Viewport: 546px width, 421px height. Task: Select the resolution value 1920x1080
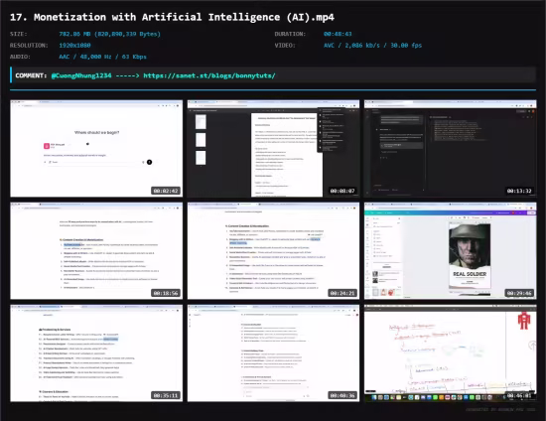pyautogui.click(x=74, y=46)
